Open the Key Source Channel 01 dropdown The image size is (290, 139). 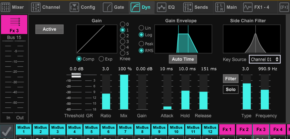tap(264, 59)
